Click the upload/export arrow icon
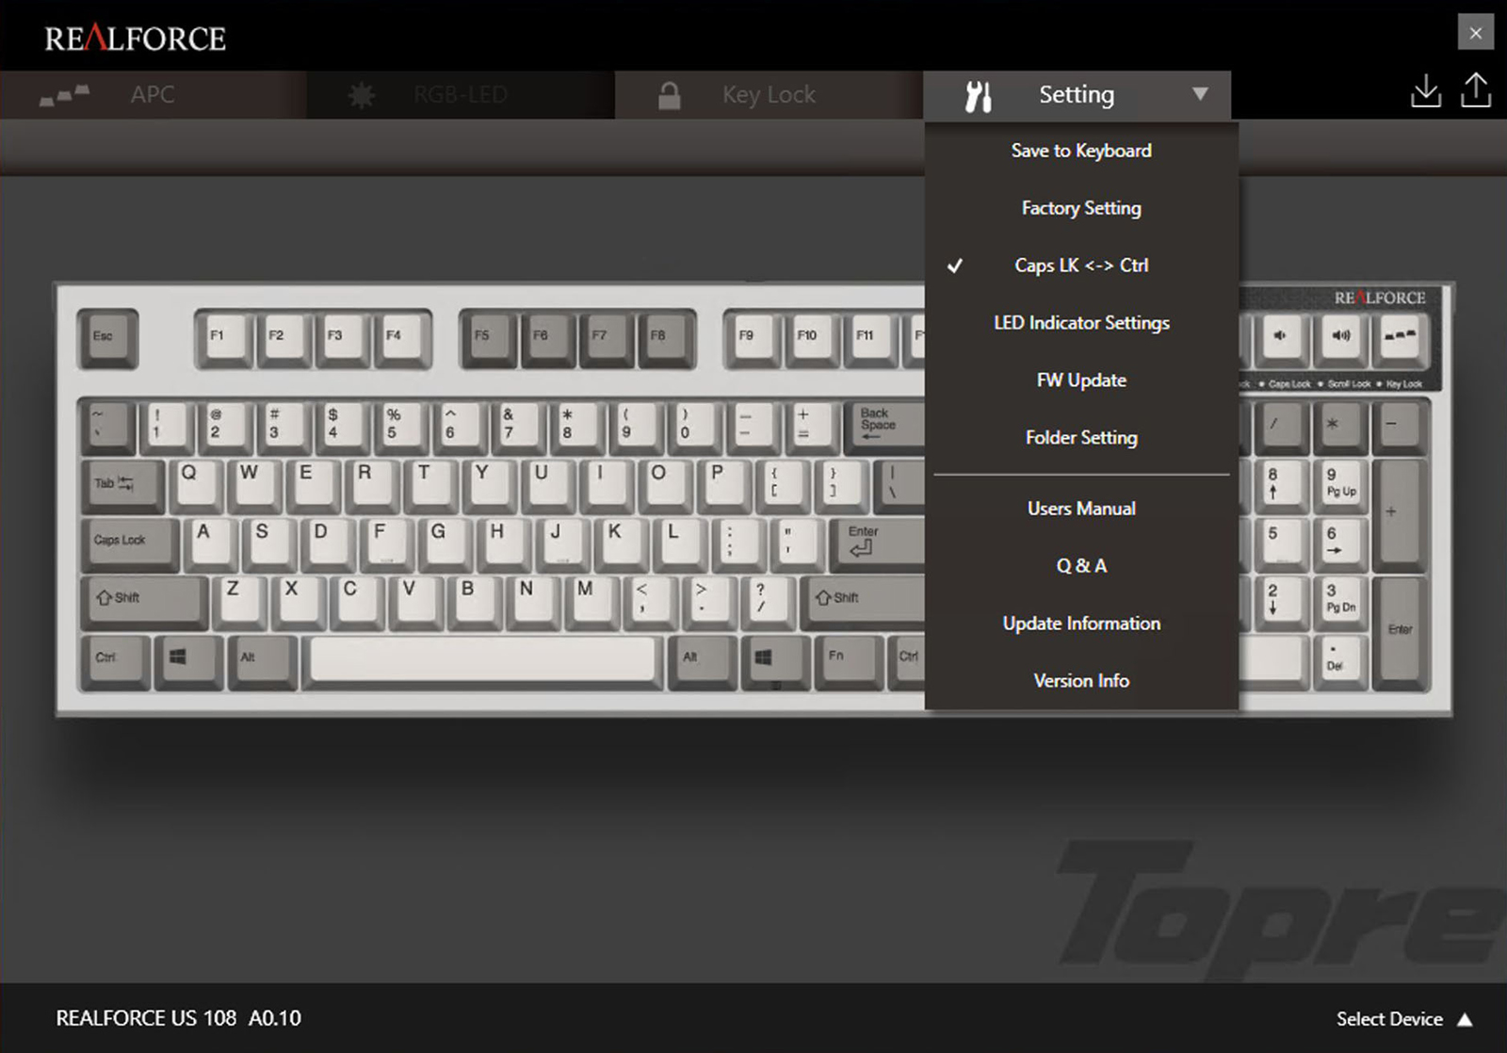This screenshot has width=1507, height=1053. point(1476,90)
